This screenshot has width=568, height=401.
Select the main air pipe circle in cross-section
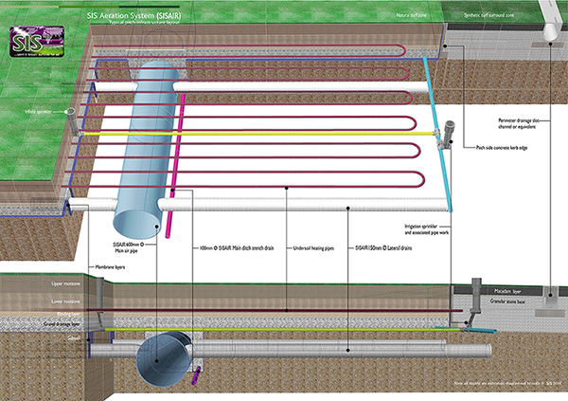[x=164, y=359]
